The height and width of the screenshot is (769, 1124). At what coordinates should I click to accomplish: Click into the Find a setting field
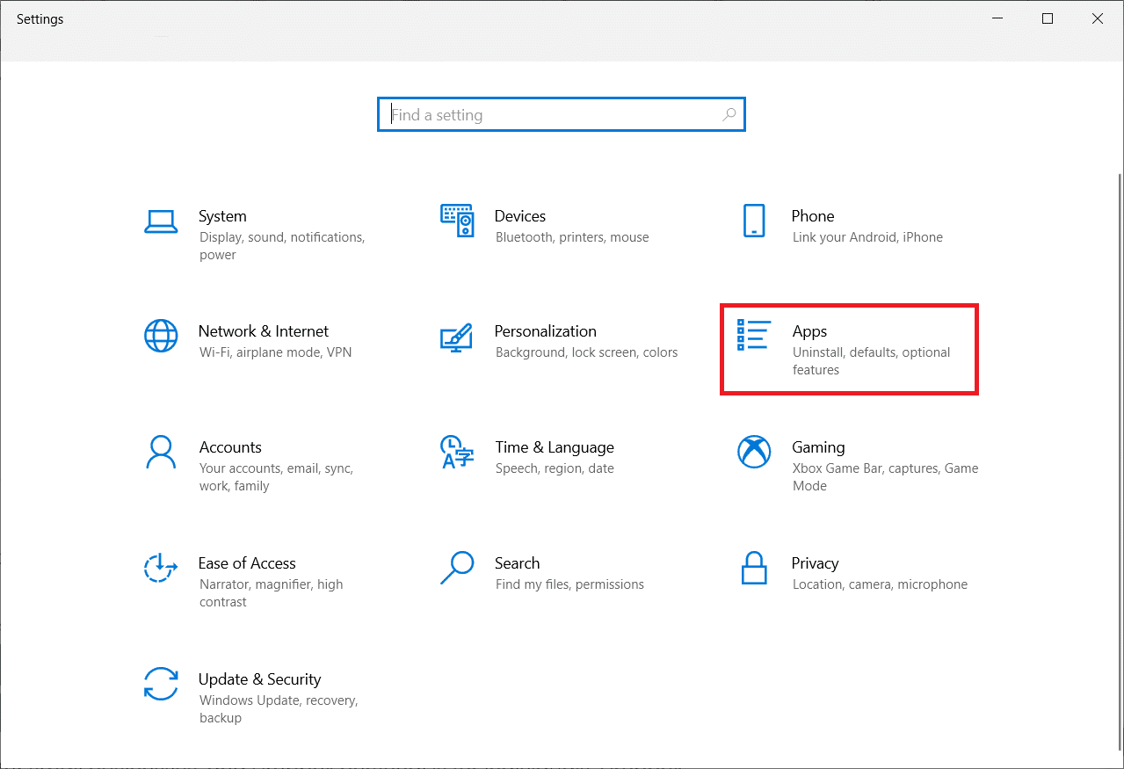click(x=562, y=114)
